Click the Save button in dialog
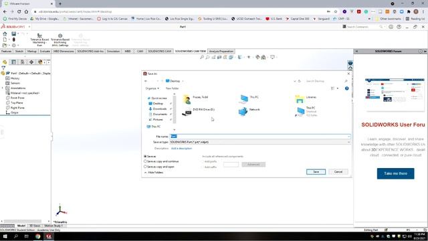The image size is (428, 241). pyautogui.click(x=316, y=172)
